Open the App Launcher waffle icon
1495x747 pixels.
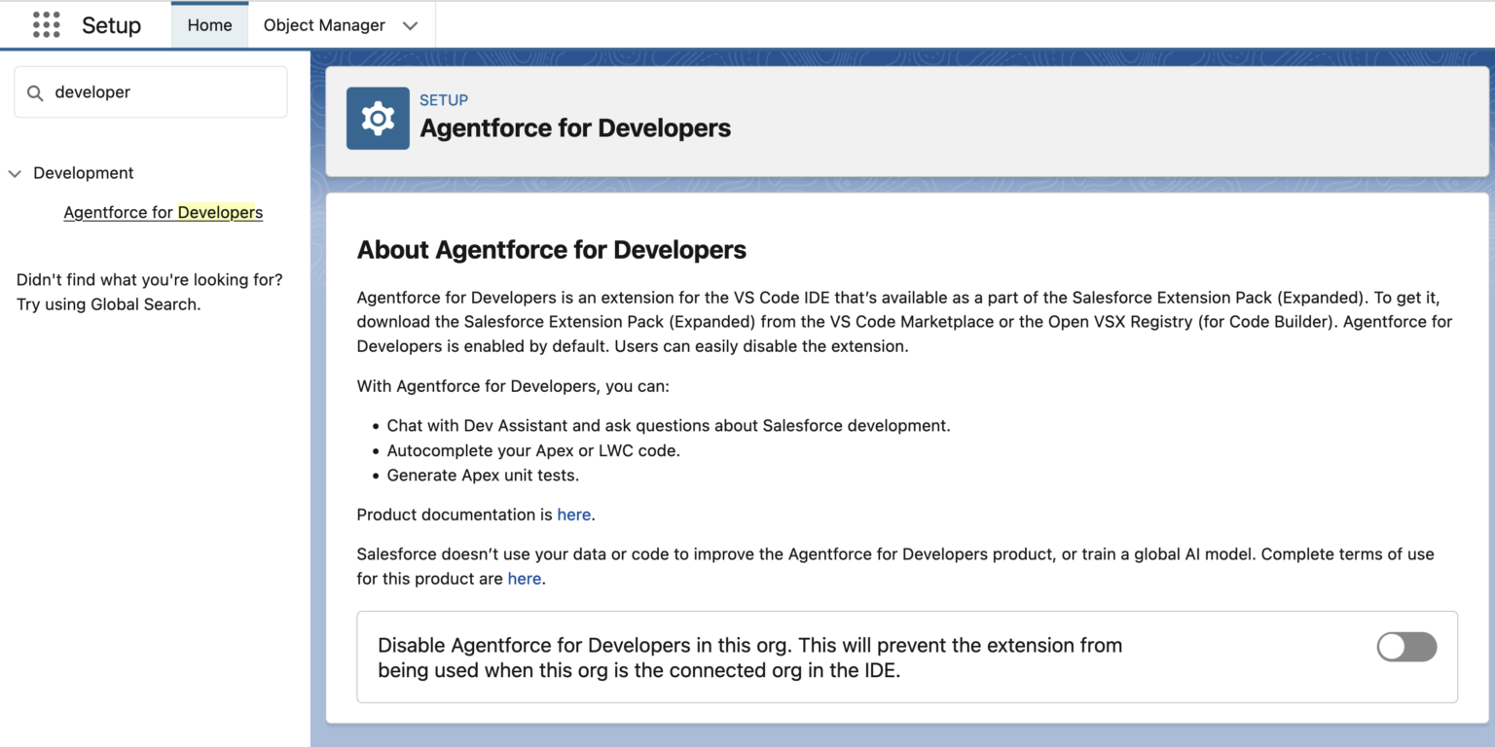(x=46, y=24)
